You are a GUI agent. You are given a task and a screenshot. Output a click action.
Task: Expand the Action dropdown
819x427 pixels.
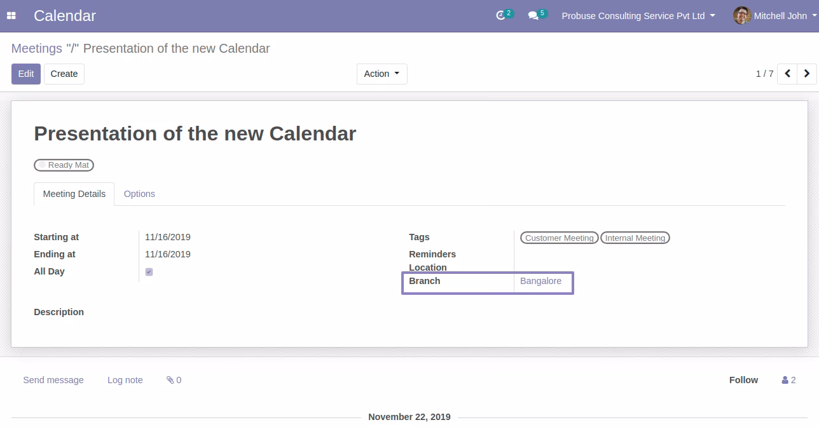382,74
